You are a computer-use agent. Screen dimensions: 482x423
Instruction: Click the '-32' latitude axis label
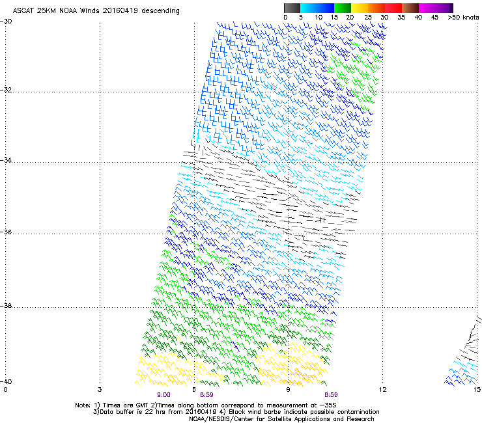tap(6, 90)
